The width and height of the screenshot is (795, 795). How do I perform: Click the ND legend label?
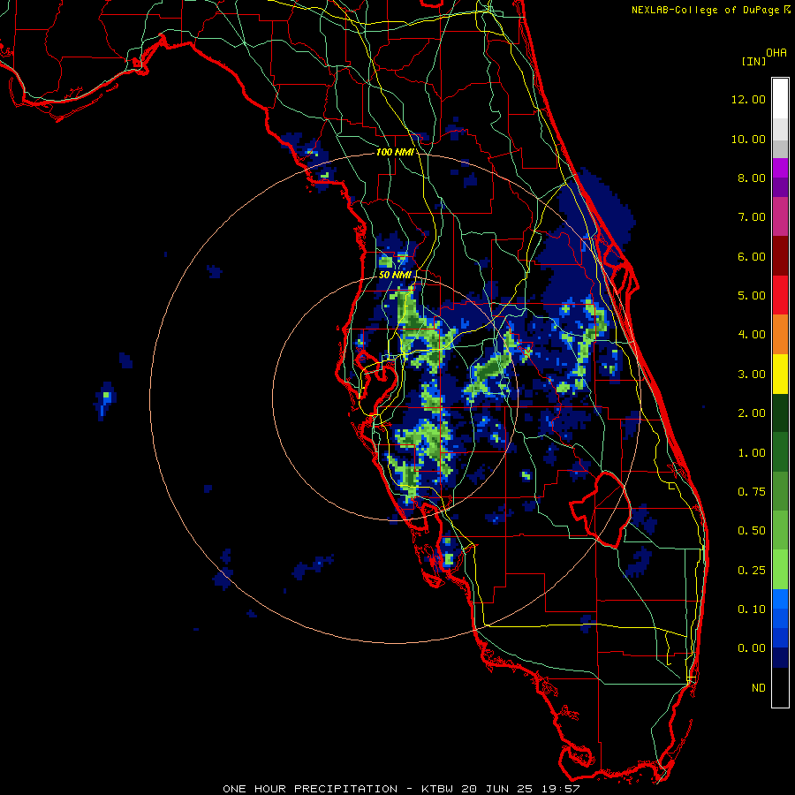click(x=759, y=688)
